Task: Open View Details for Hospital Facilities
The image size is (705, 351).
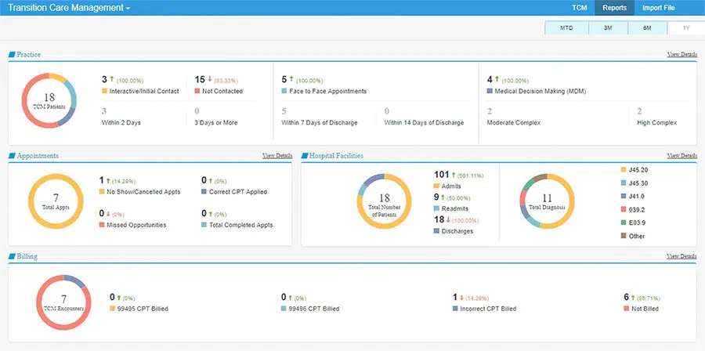Action: 681,155
